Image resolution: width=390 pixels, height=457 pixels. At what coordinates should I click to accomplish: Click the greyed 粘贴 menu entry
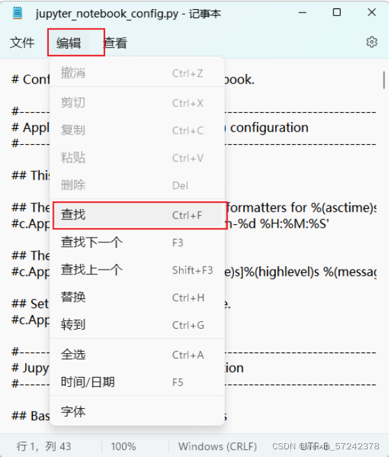(x=138, y=157)
